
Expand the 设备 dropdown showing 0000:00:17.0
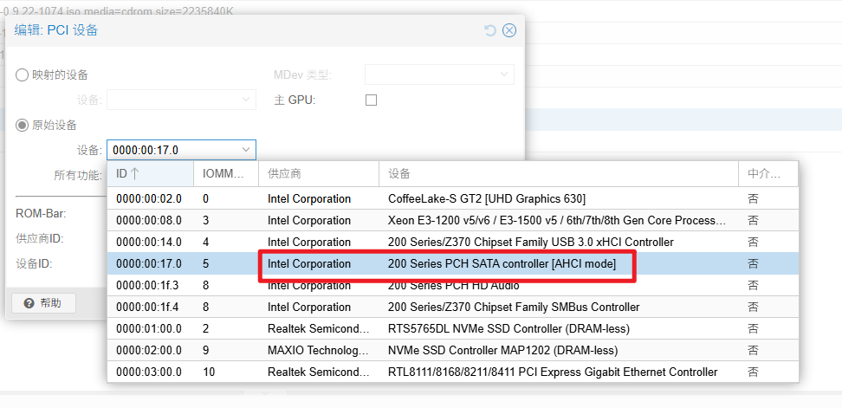[246, 150]
